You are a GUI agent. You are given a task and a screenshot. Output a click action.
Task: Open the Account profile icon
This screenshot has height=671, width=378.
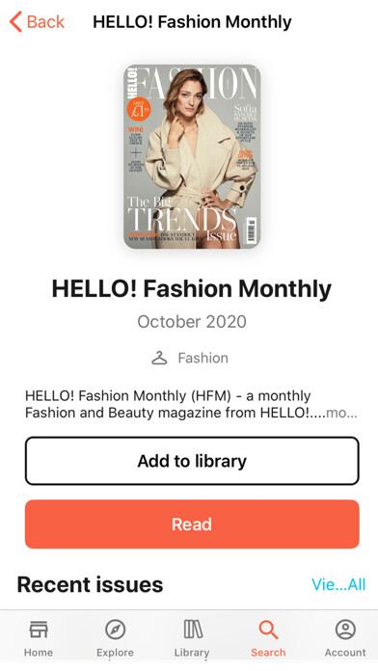pyautogui.click(x=345, y=630)
